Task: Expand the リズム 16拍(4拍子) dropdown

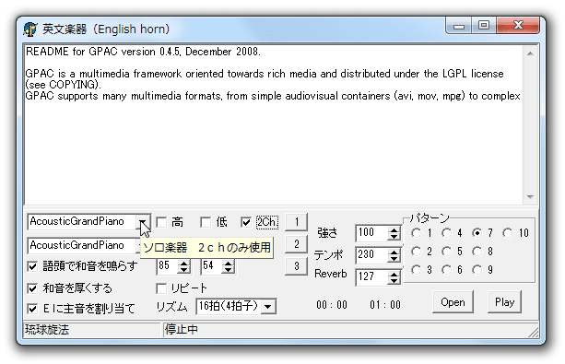Action: pyautogui.click(x=267, y=307)
